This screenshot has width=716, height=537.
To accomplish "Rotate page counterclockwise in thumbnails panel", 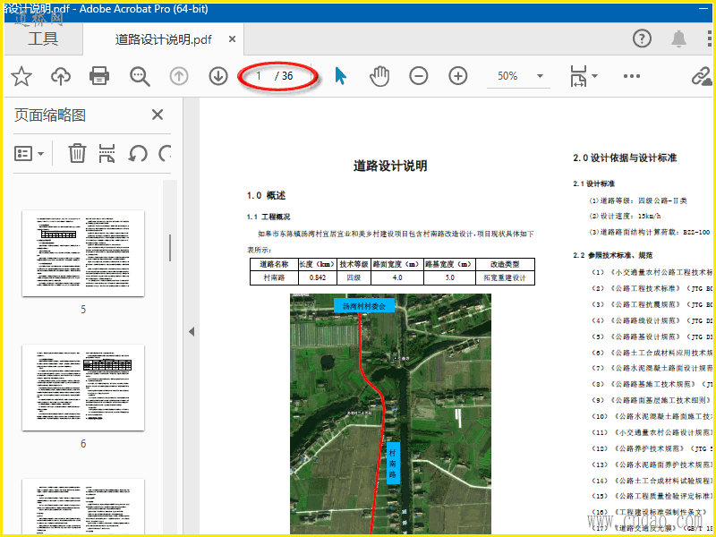I will 138,154.
